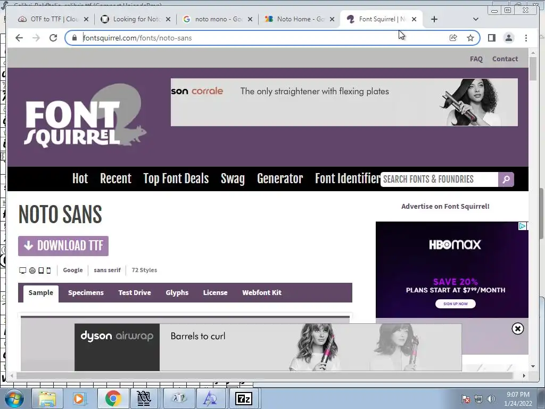545x409 pixels.
Task: Select the Test Drive tab
Action: coord(135,292)
